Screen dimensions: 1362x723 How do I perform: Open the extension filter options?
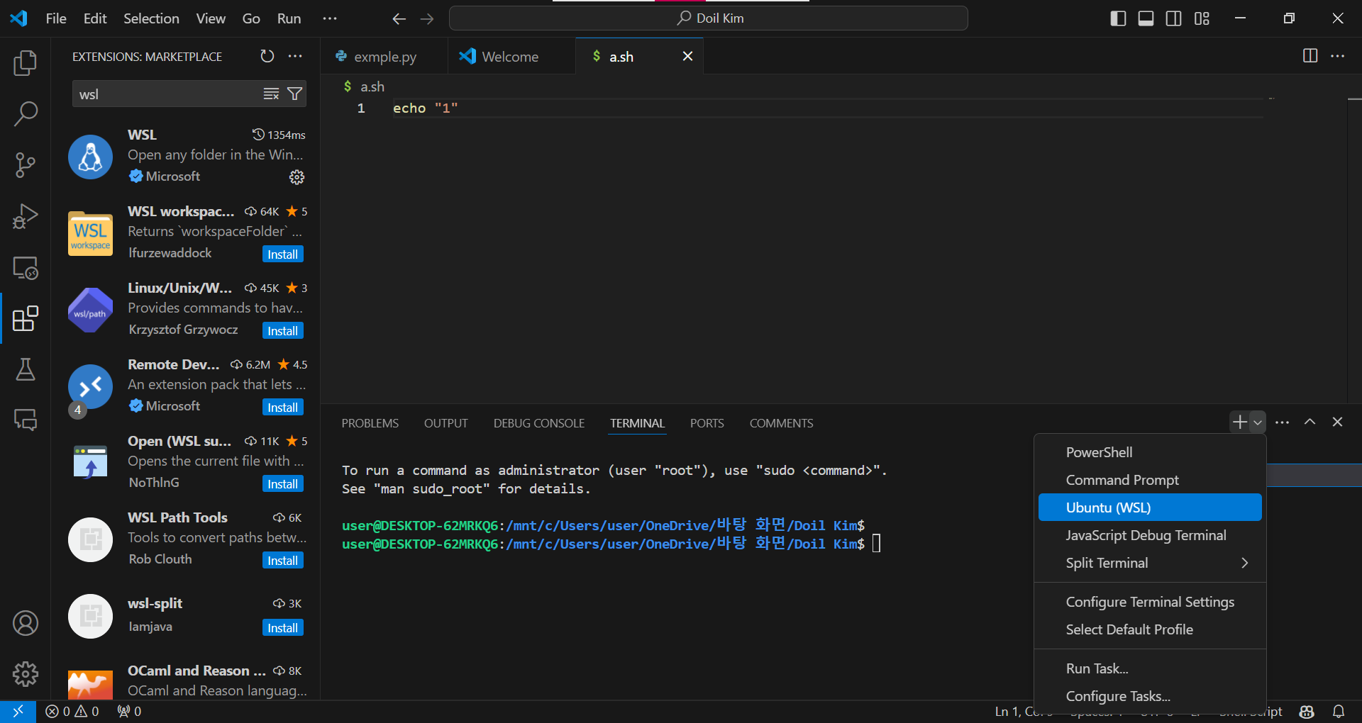pos(295,94)
